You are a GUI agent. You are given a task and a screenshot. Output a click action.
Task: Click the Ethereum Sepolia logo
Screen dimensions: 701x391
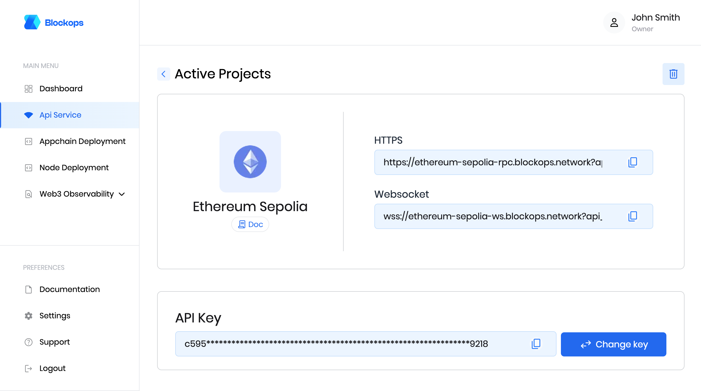pos(250,161)
